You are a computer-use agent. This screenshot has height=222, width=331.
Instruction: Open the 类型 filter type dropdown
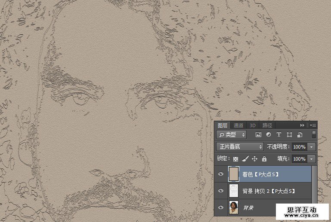tap(232, 135)
